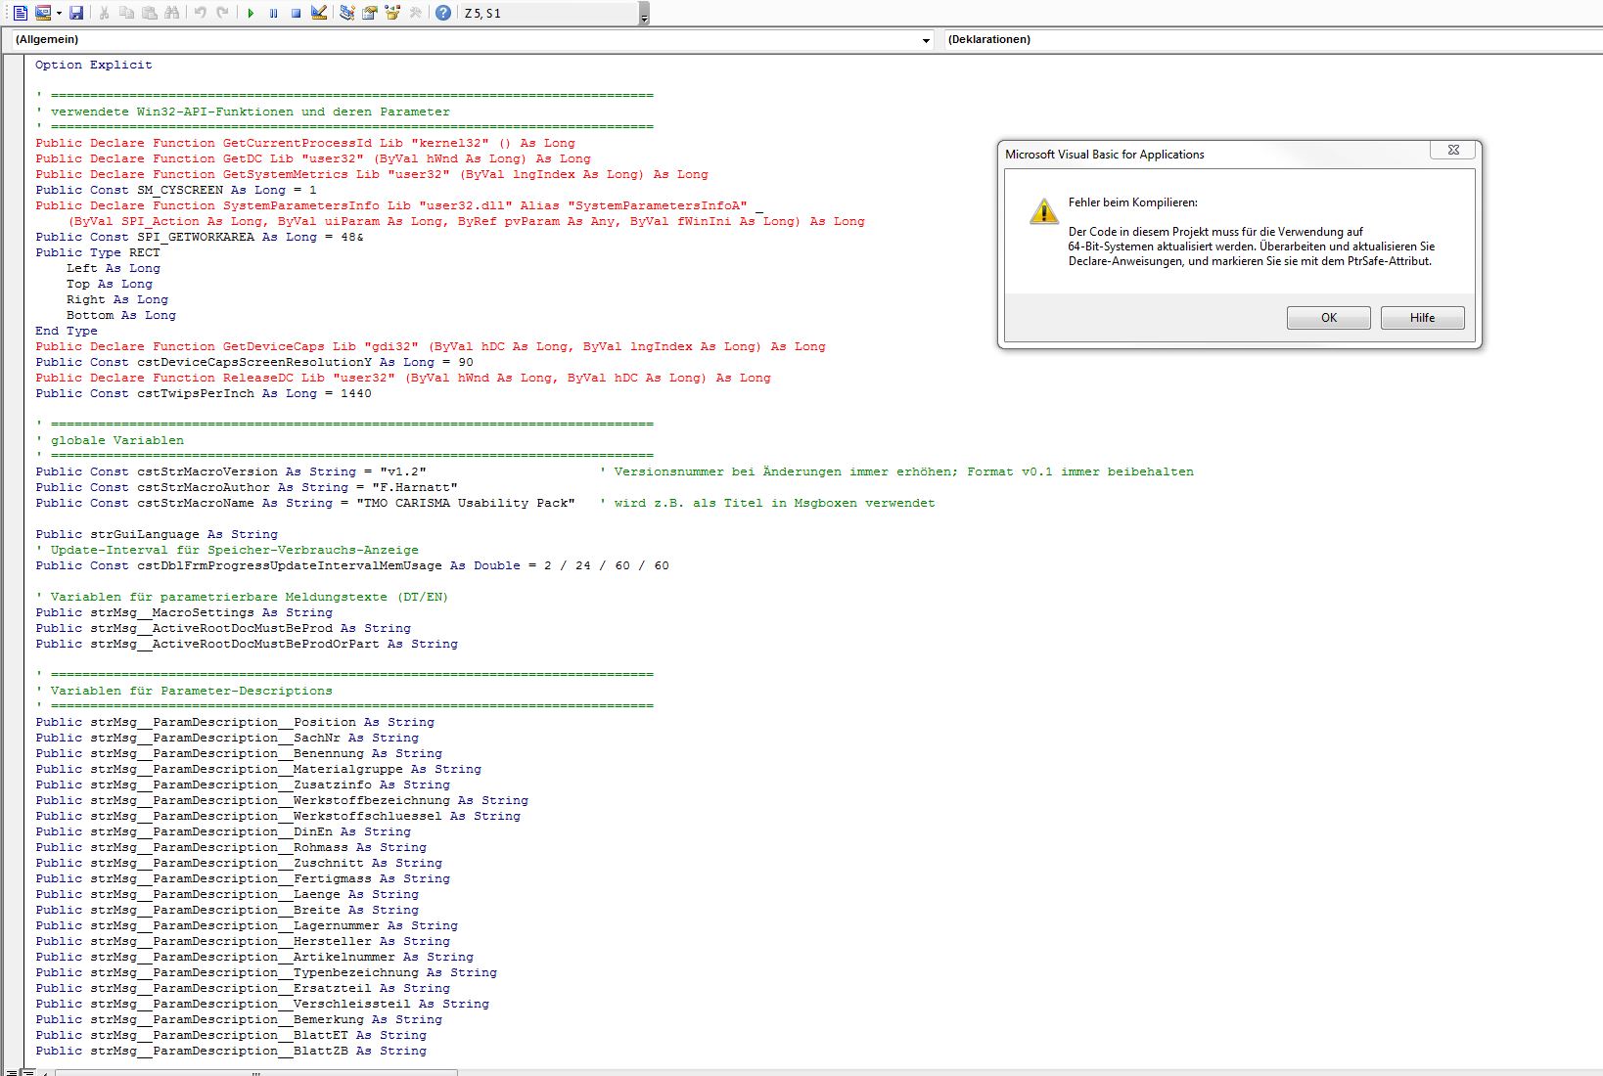Click the ParamDescription__Position line

(235, 722)
